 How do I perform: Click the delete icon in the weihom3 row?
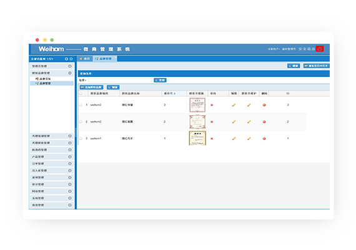tap(264, 105)
